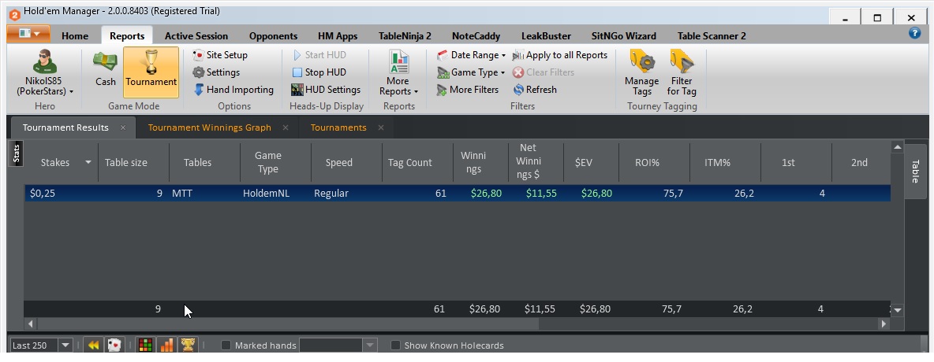The height and width of the screenshot is (362, 934).
Task: Click the horizontal scrollbar right arrow
Action: 884,324
